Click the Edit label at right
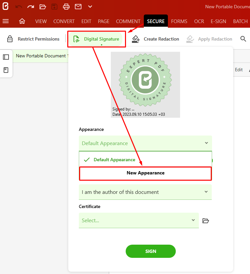The image size is (250, 274). point(239,70)
